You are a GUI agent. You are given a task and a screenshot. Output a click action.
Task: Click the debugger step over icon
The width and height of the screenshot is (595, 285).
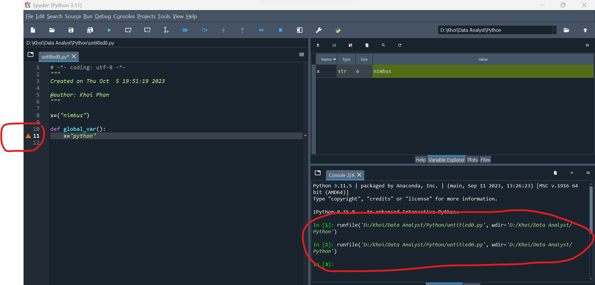coord(204,30)
